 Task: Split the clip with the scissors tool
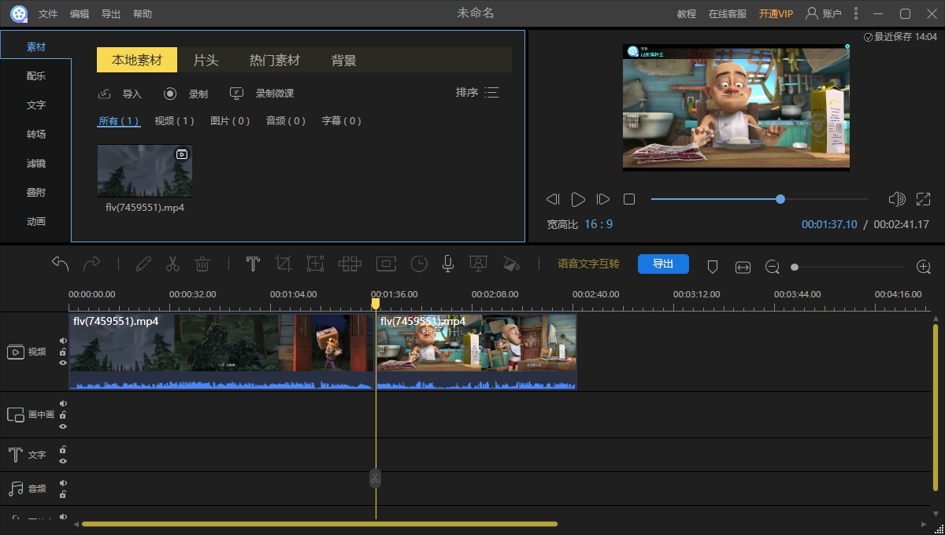pos(173,264)
